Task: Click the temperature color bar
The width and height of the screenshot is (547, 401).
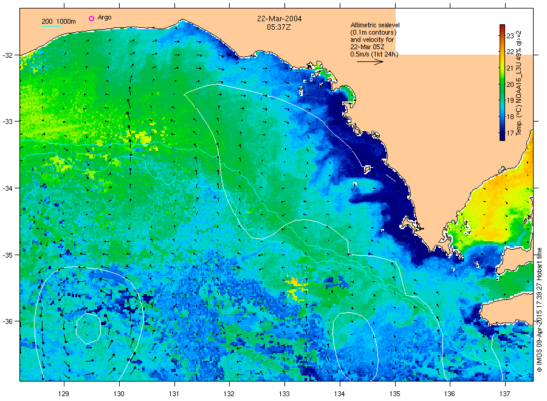Action: point(503,83)
